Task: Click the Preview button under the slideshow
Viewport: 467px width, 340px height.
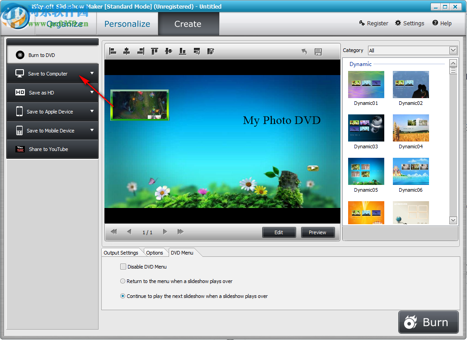Action: coord(318,232)
